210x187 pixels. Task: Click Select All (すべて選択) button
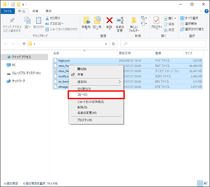coord(189,18)
